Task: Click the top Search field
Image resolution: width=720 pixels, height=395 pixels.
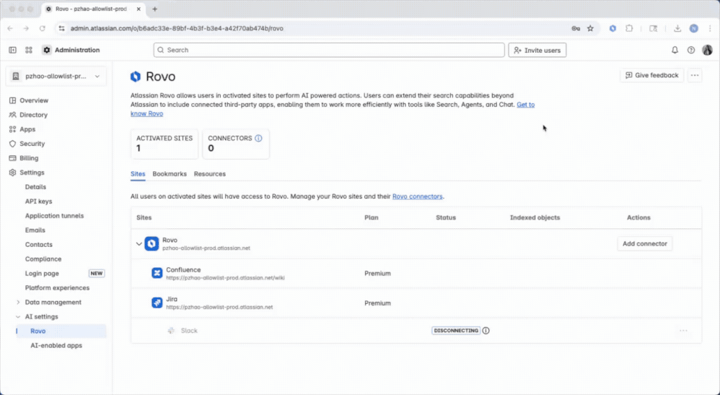Action: pos(329,50)
